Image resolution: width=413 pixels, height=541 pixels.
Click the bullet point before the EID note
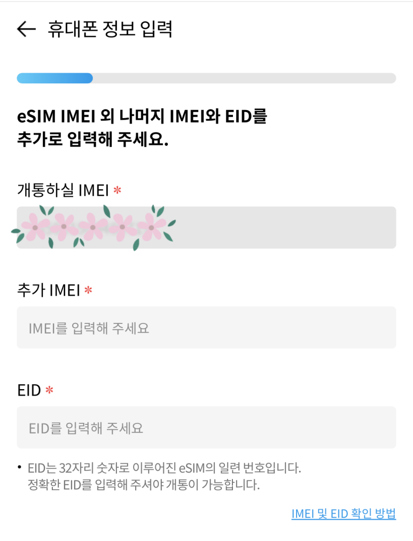click(19, 468)
